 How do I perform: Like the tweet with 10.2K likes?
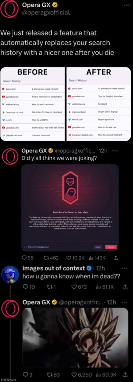point(75,258)
